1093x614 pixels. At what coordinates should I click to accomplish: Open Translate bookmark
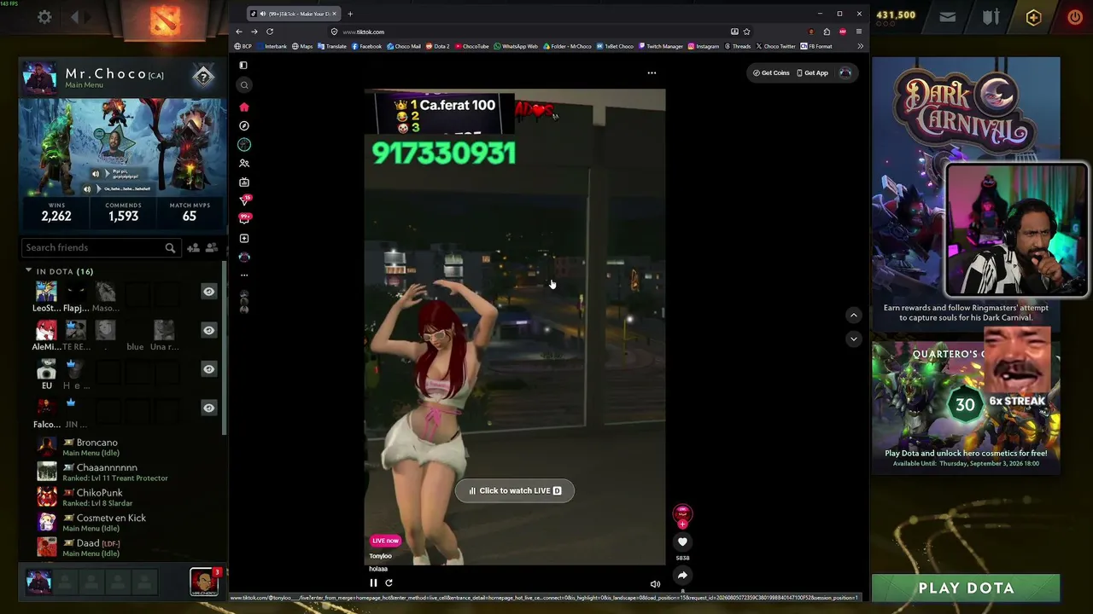coord(332,46)
